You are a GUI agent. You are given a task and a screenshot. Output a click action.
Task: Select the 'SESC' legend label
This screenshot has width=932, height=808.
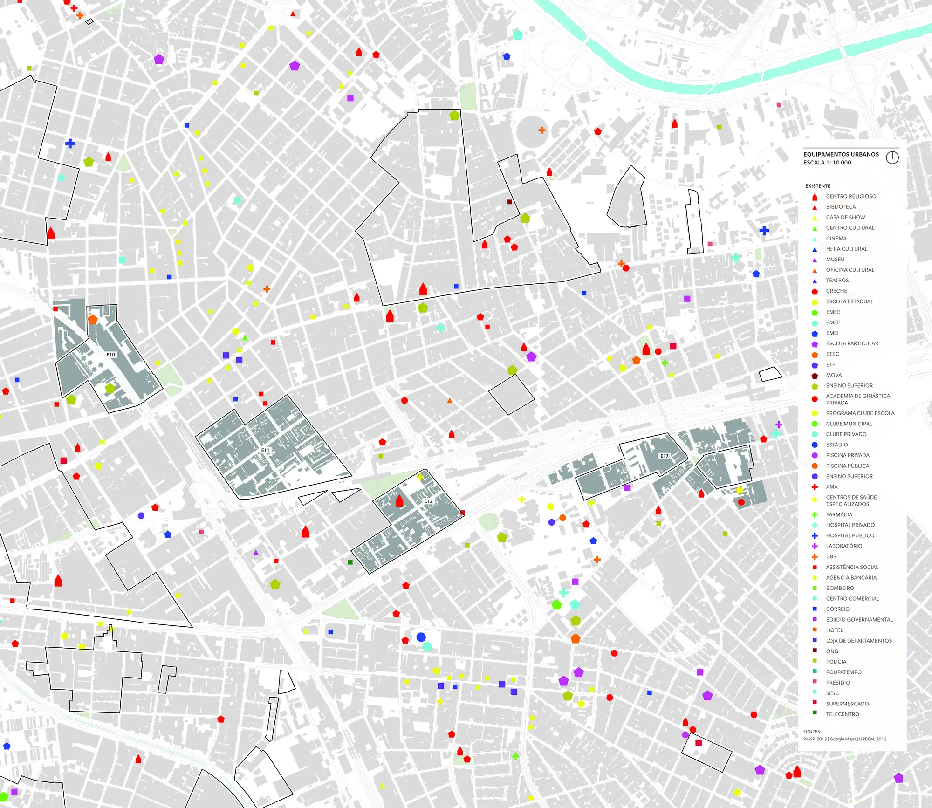pyautogui.click(x=832, y=693)
